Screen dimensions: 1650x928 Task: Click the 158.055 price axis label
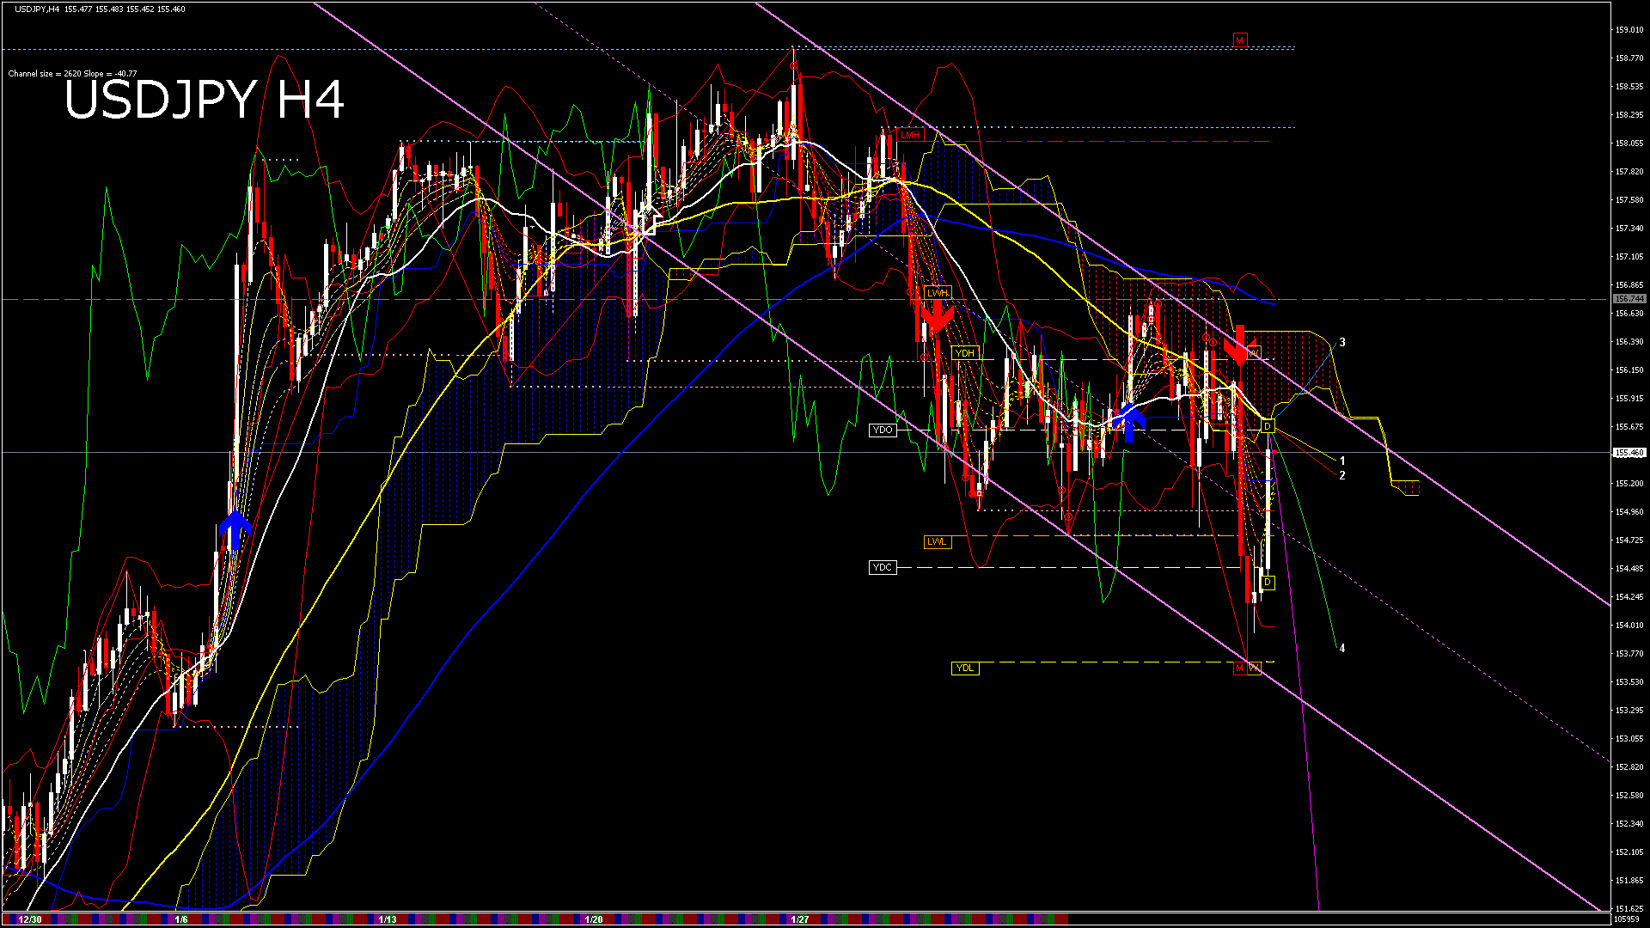coord(1629,143)
